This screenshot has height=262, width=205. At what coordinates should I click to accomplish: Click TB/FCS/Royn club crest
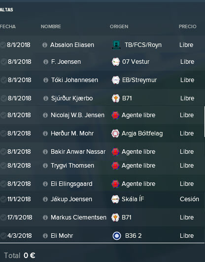click(116, 45)
